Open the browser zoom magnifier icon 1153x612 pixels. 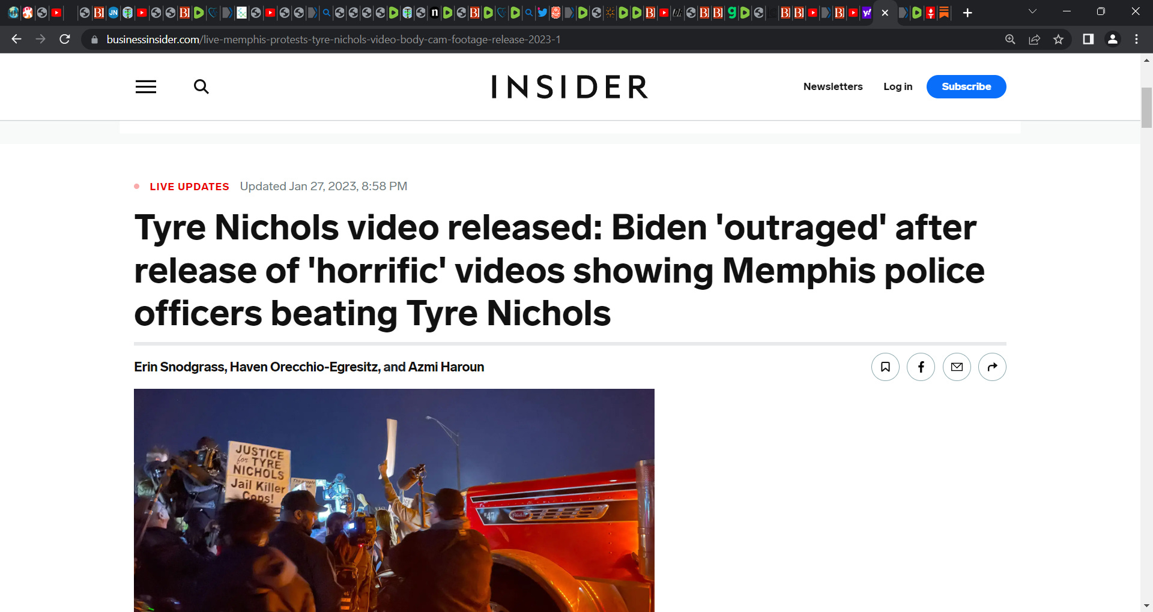click(1010, 40)
